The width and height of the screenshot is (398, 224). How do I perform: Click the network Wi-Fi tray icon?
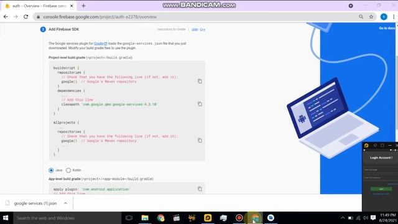tap(358, 218)
